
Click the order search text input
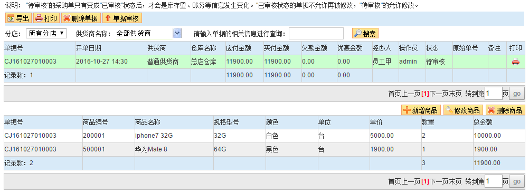pyautogui.click(x=316, y=34)
